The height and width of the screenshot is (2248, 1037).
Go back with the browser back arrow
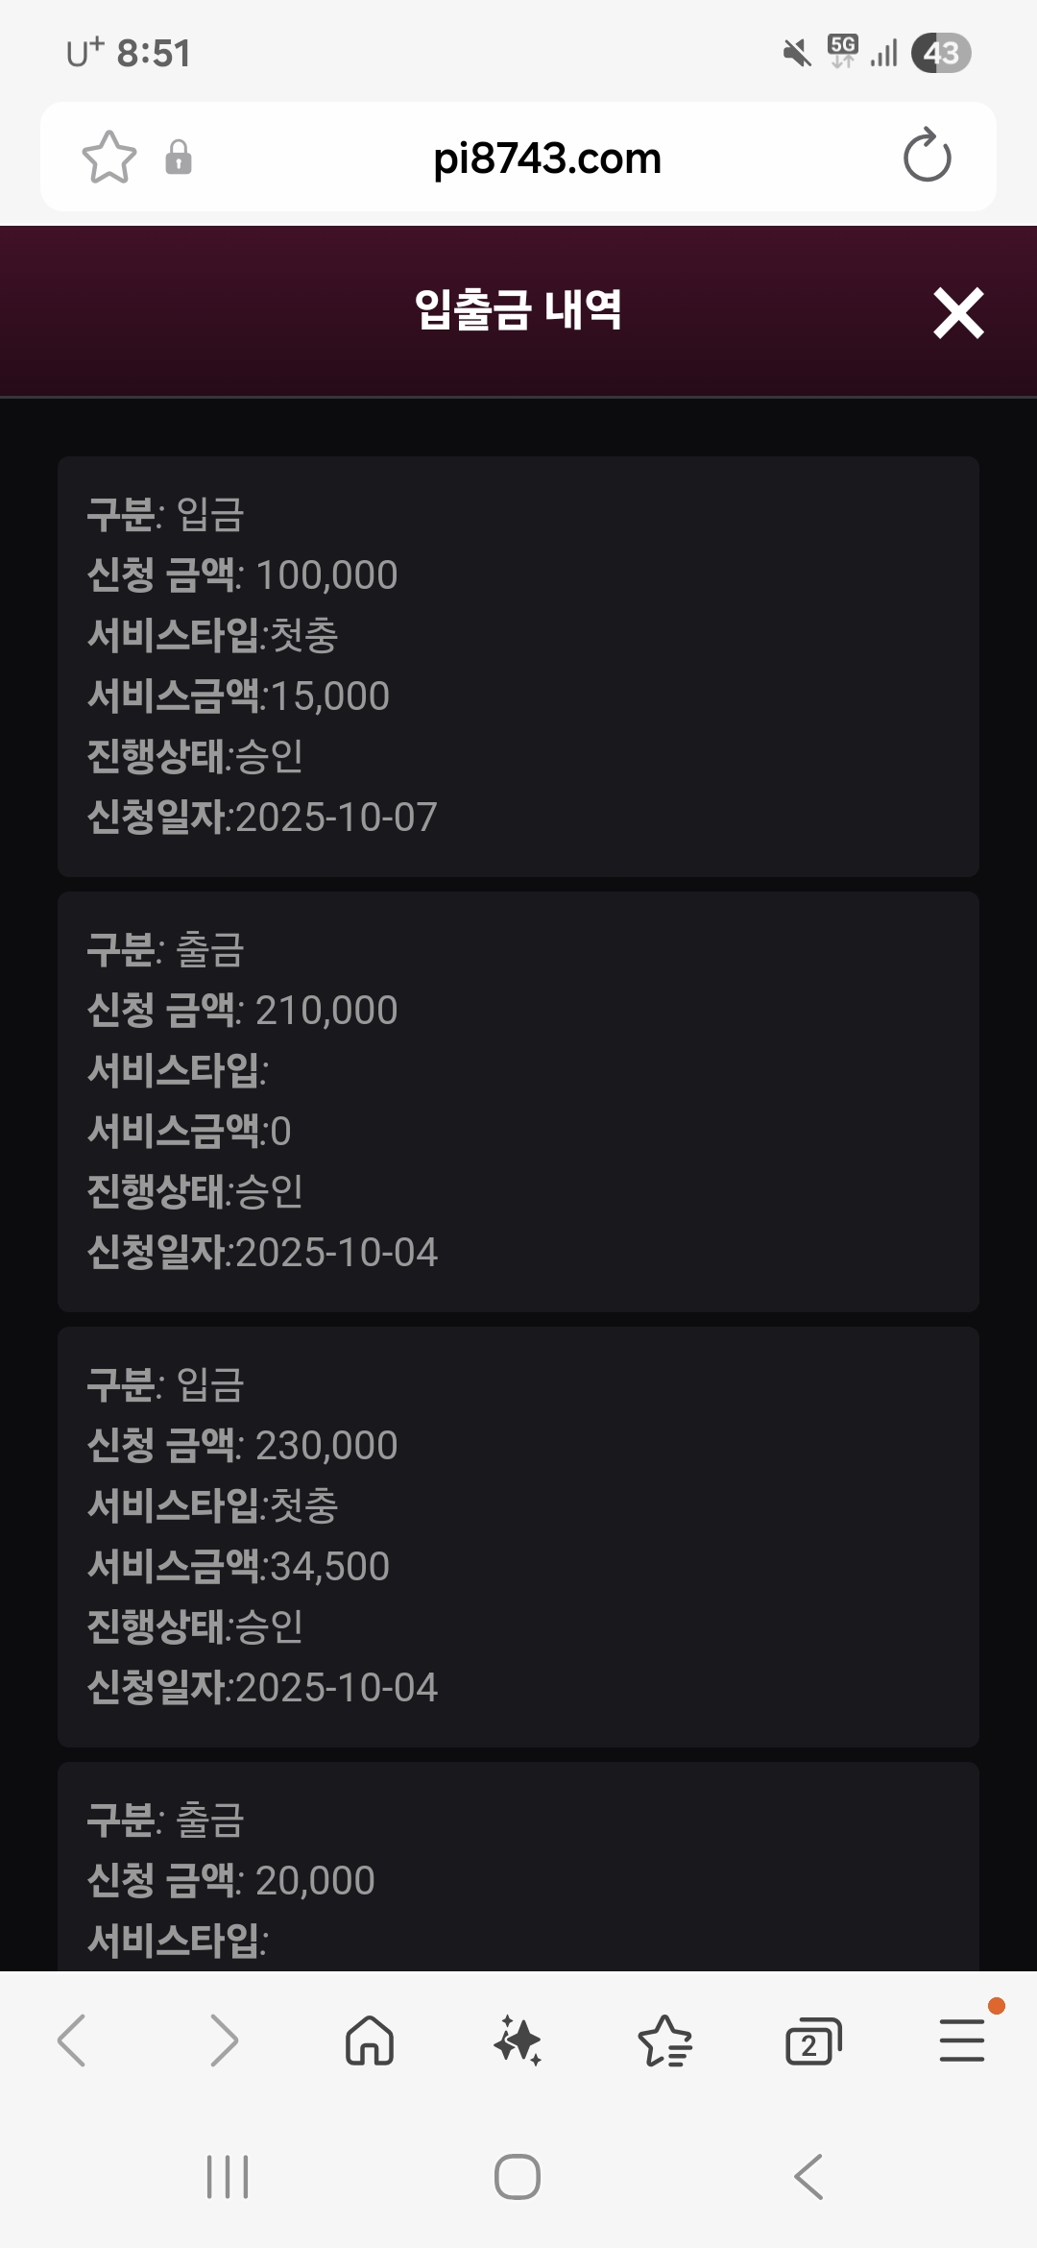[x=73, y=2040]
